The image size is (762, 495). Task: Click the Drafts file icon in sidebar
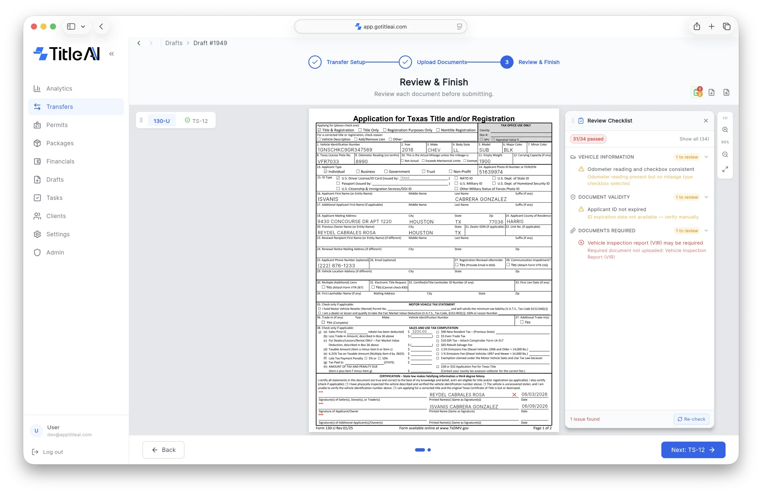[x=37, y=180]
